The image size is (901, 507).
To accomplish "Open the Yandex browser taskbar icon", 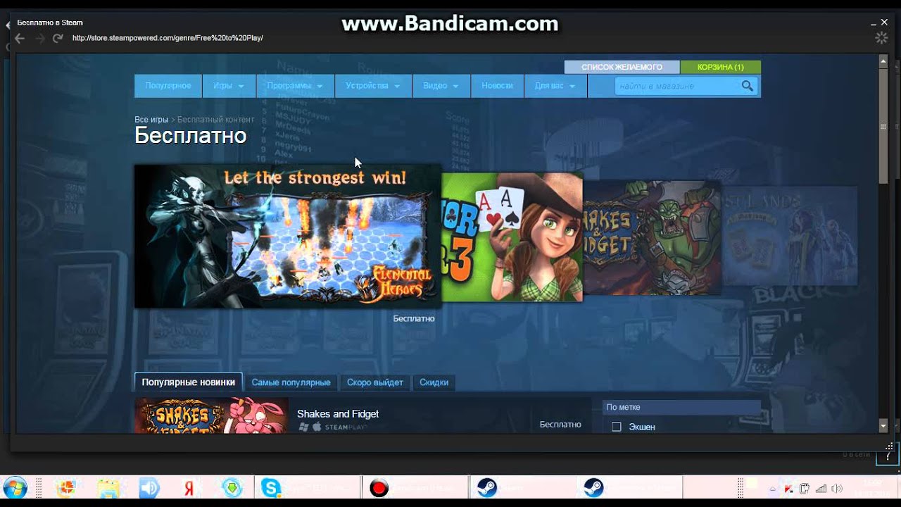I will tap(189, 488).
